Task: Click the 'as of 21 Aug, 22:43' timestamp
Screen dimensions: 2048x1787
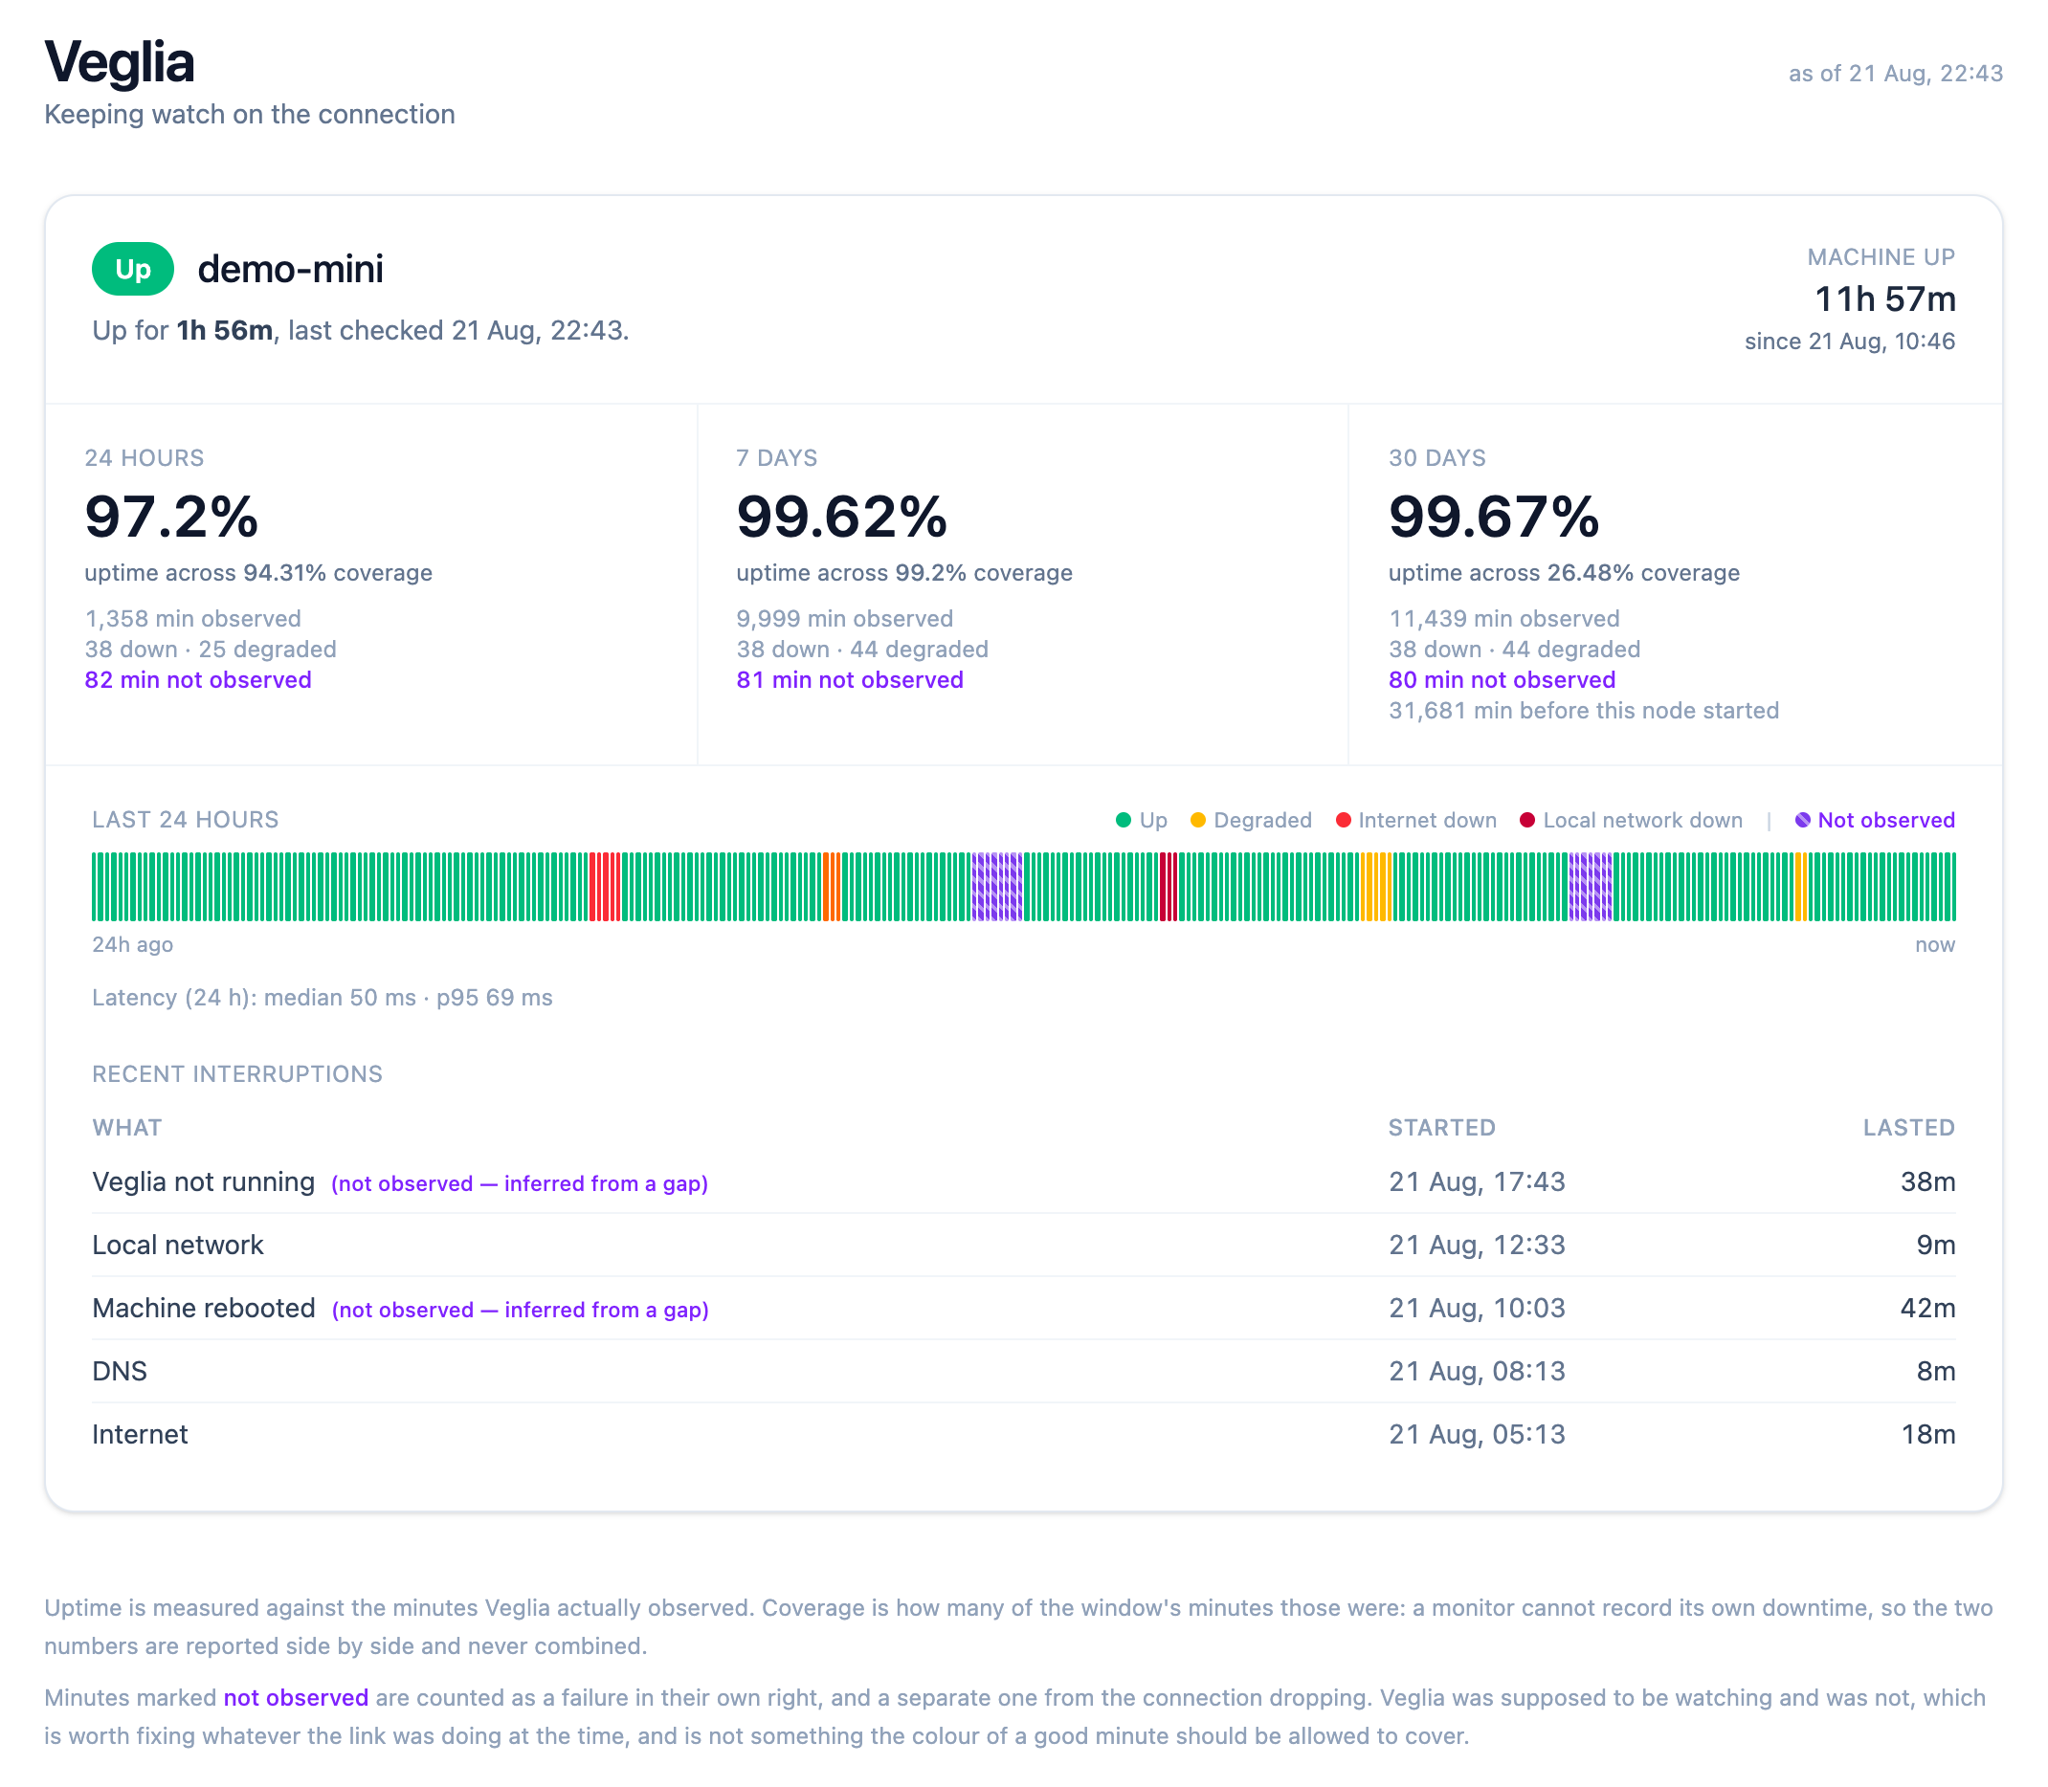Action: [1896, 73]
